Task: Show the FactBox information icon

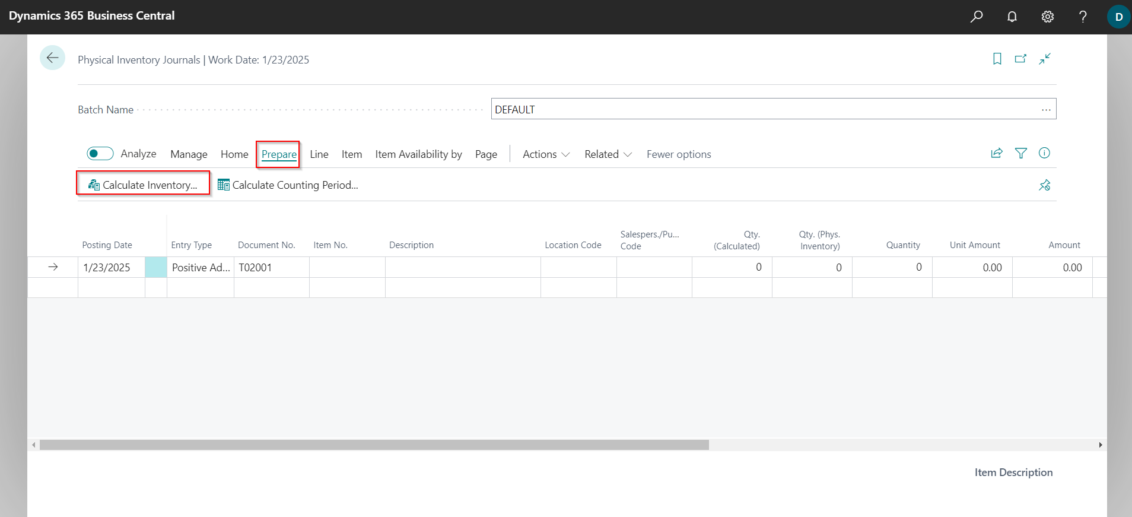Action: [x=1044, y=153]
